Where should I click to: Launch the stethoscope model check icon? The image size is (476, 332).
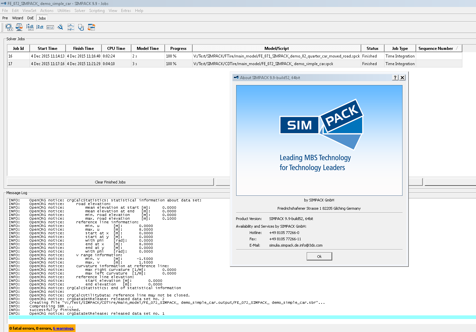81,27
